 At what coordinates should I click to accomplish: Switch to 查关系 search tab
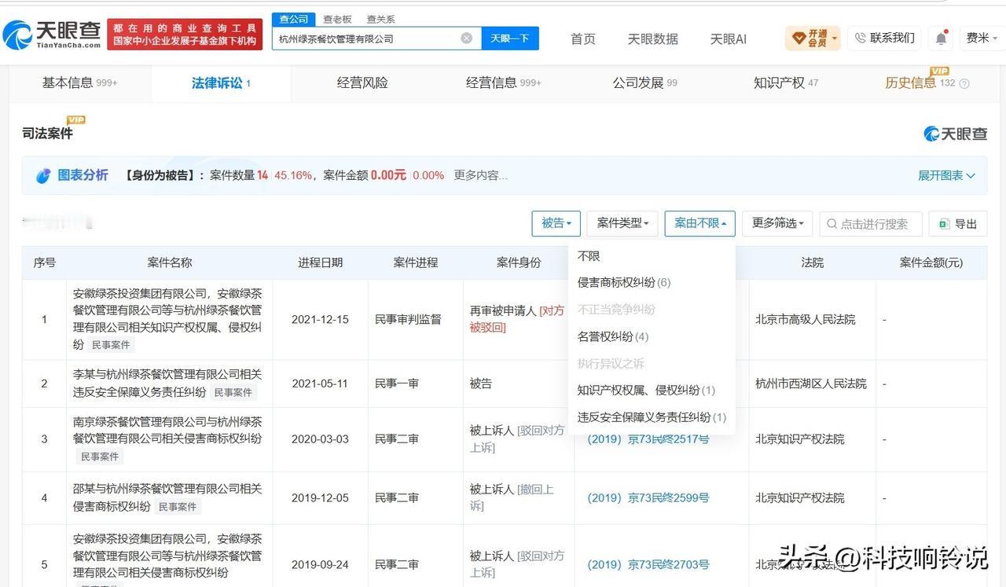[380, 19]
